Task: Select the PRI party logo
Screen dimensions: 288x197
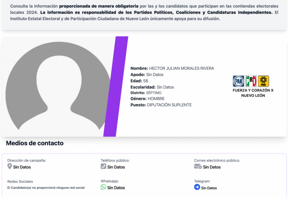Action: coord(251,81)
